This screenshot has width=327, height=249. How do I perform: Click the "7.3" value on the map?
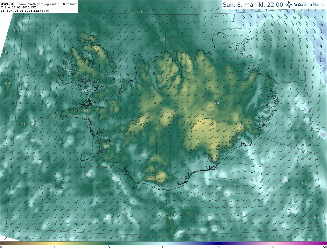pyautogui.click(x=118, y=77)
